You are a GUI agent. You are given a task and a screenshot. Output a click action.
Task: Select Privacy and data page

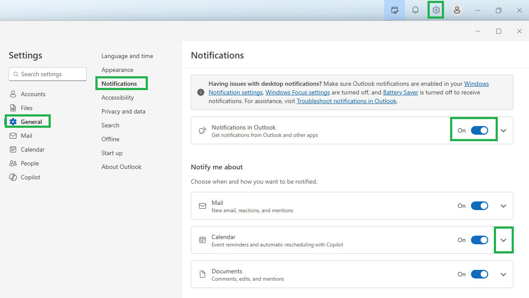point(124,111)
